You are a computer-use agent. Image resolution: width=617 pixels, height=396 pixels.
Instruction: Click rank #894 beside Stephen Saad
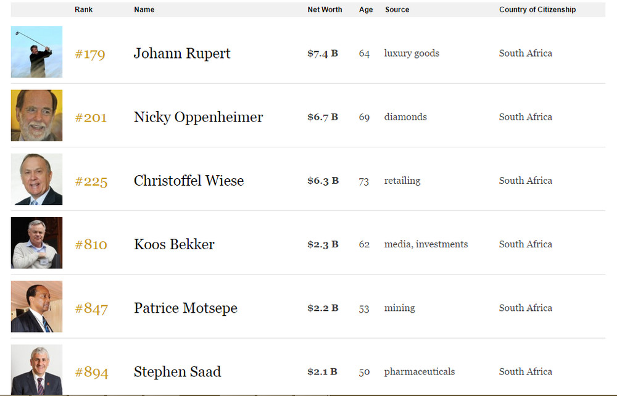(91, 373)
